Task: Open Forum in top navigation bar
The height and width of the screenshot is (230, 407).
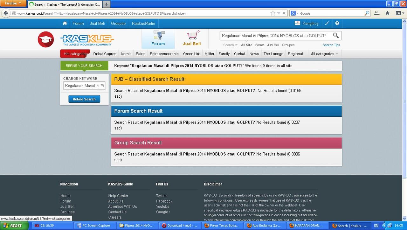Action: [78, 23]
